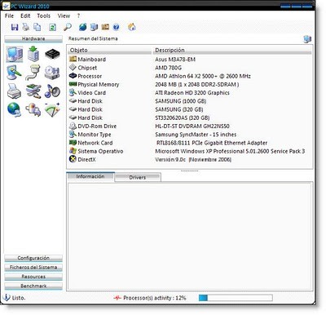
Task: Select the Hard Disk row for SAMSUNG (1000 GB)
Action: (189, 101)
